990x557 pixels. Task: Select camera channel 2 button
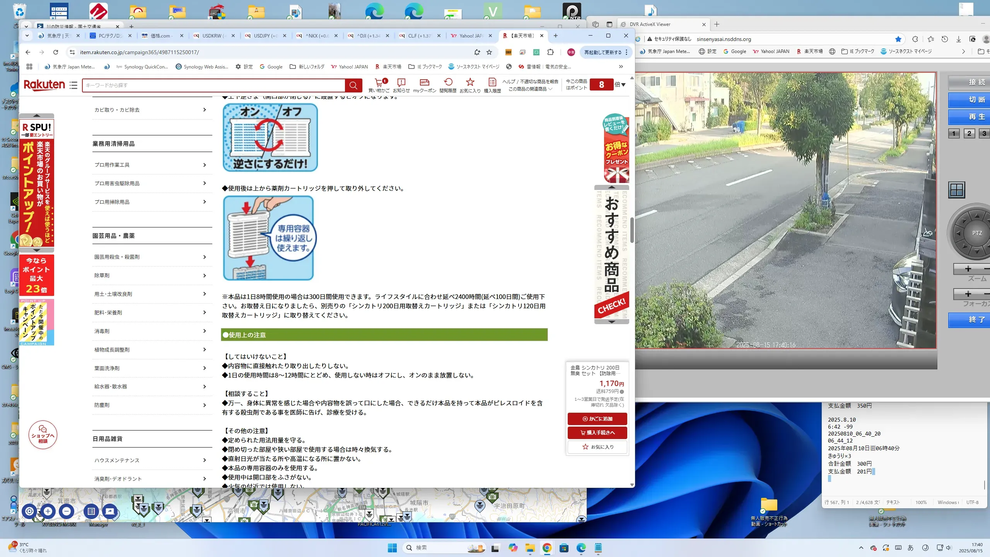[969, 133]
